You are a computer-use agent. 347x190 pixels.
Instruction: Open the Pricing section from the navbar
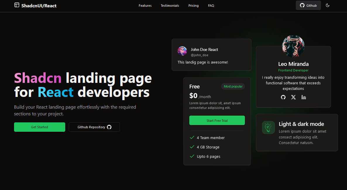click(x=193, y=5)
